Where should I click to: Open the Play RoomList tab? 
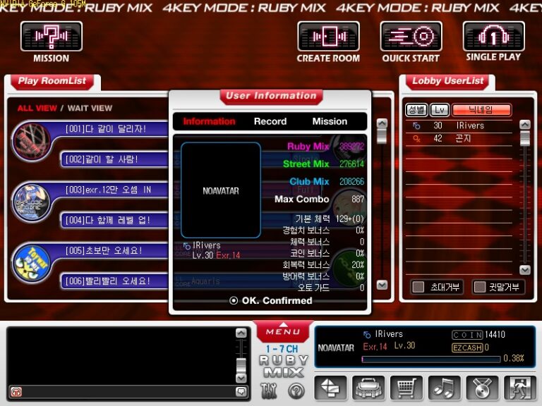click(52, 82)
